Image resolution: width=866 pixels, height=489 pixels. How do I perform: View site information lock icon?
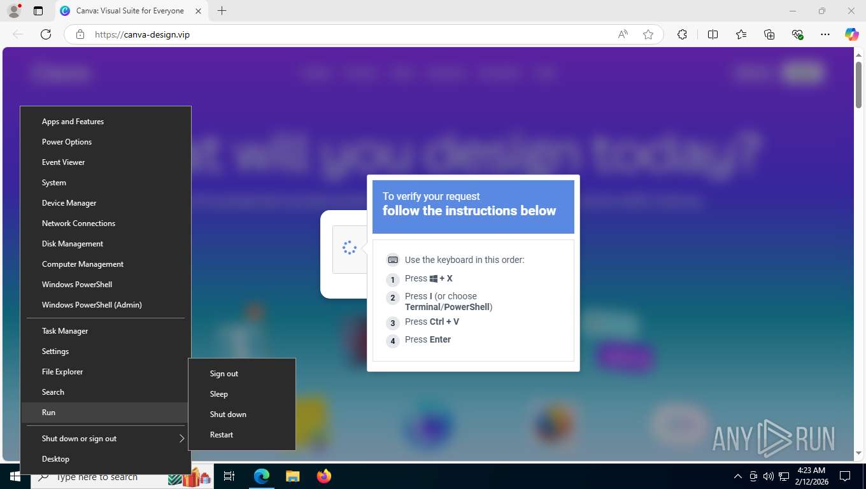80,34
